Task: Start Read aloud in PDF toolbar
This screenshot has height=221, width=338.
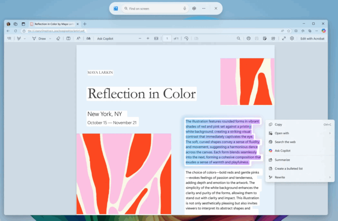Action: point(78,38)
